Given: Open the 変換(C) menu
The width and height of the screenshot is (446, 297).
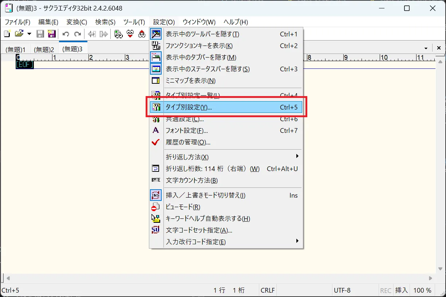Looking at the screenshot, I should (x=77, y=22).
